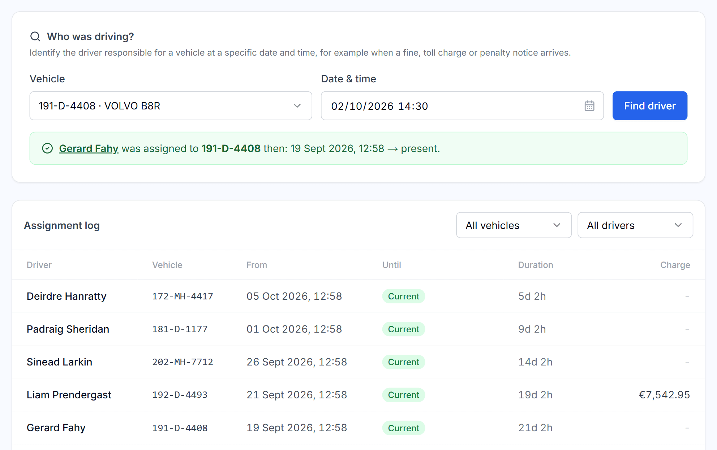The image size is (717, 450).
Task: Click the Duration column header
Action: point(536,265)
